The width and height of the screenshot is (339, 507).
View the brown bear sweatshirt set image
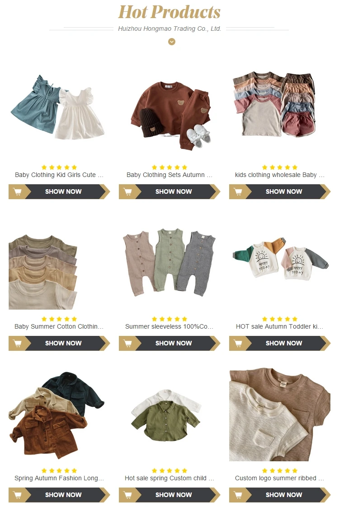point(171,115)
